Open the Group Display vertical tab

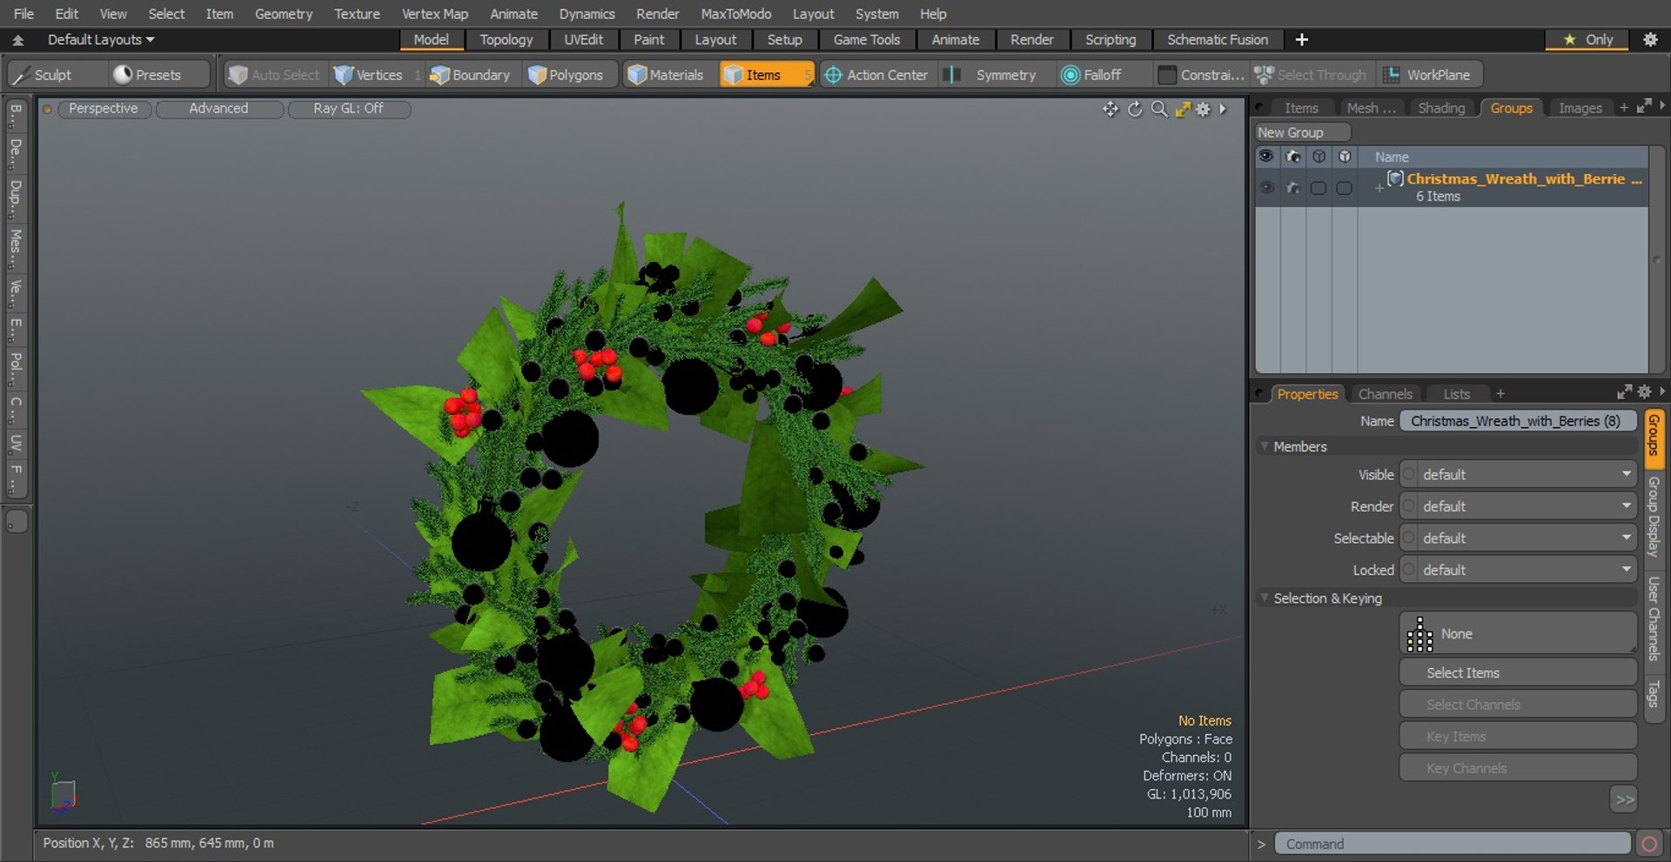point(1654,517)
